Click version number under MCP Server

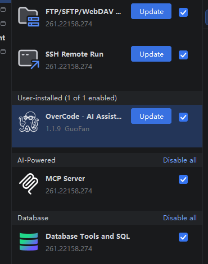[x=69, y=191]
